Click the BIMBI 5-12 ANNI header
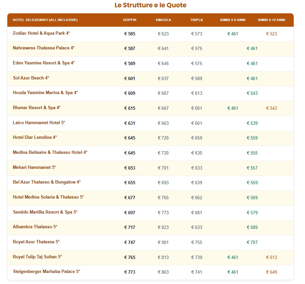The height and width of the screenshot is (284, 305). [271, 20]
